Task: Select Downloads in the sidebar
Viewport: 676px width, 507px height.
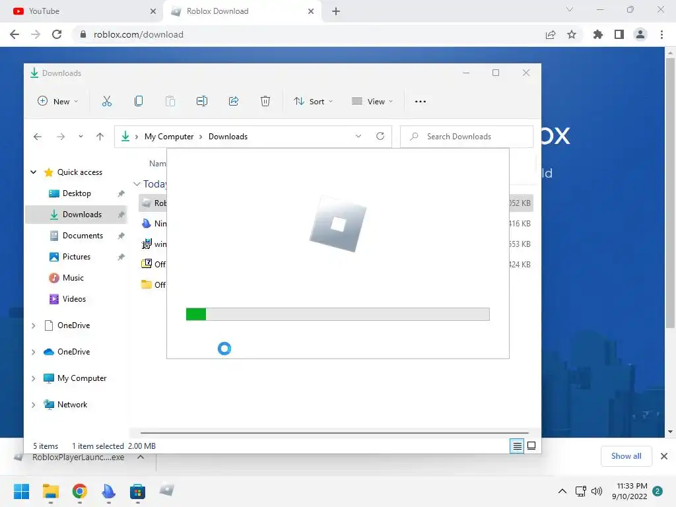Action: (77, 215)
